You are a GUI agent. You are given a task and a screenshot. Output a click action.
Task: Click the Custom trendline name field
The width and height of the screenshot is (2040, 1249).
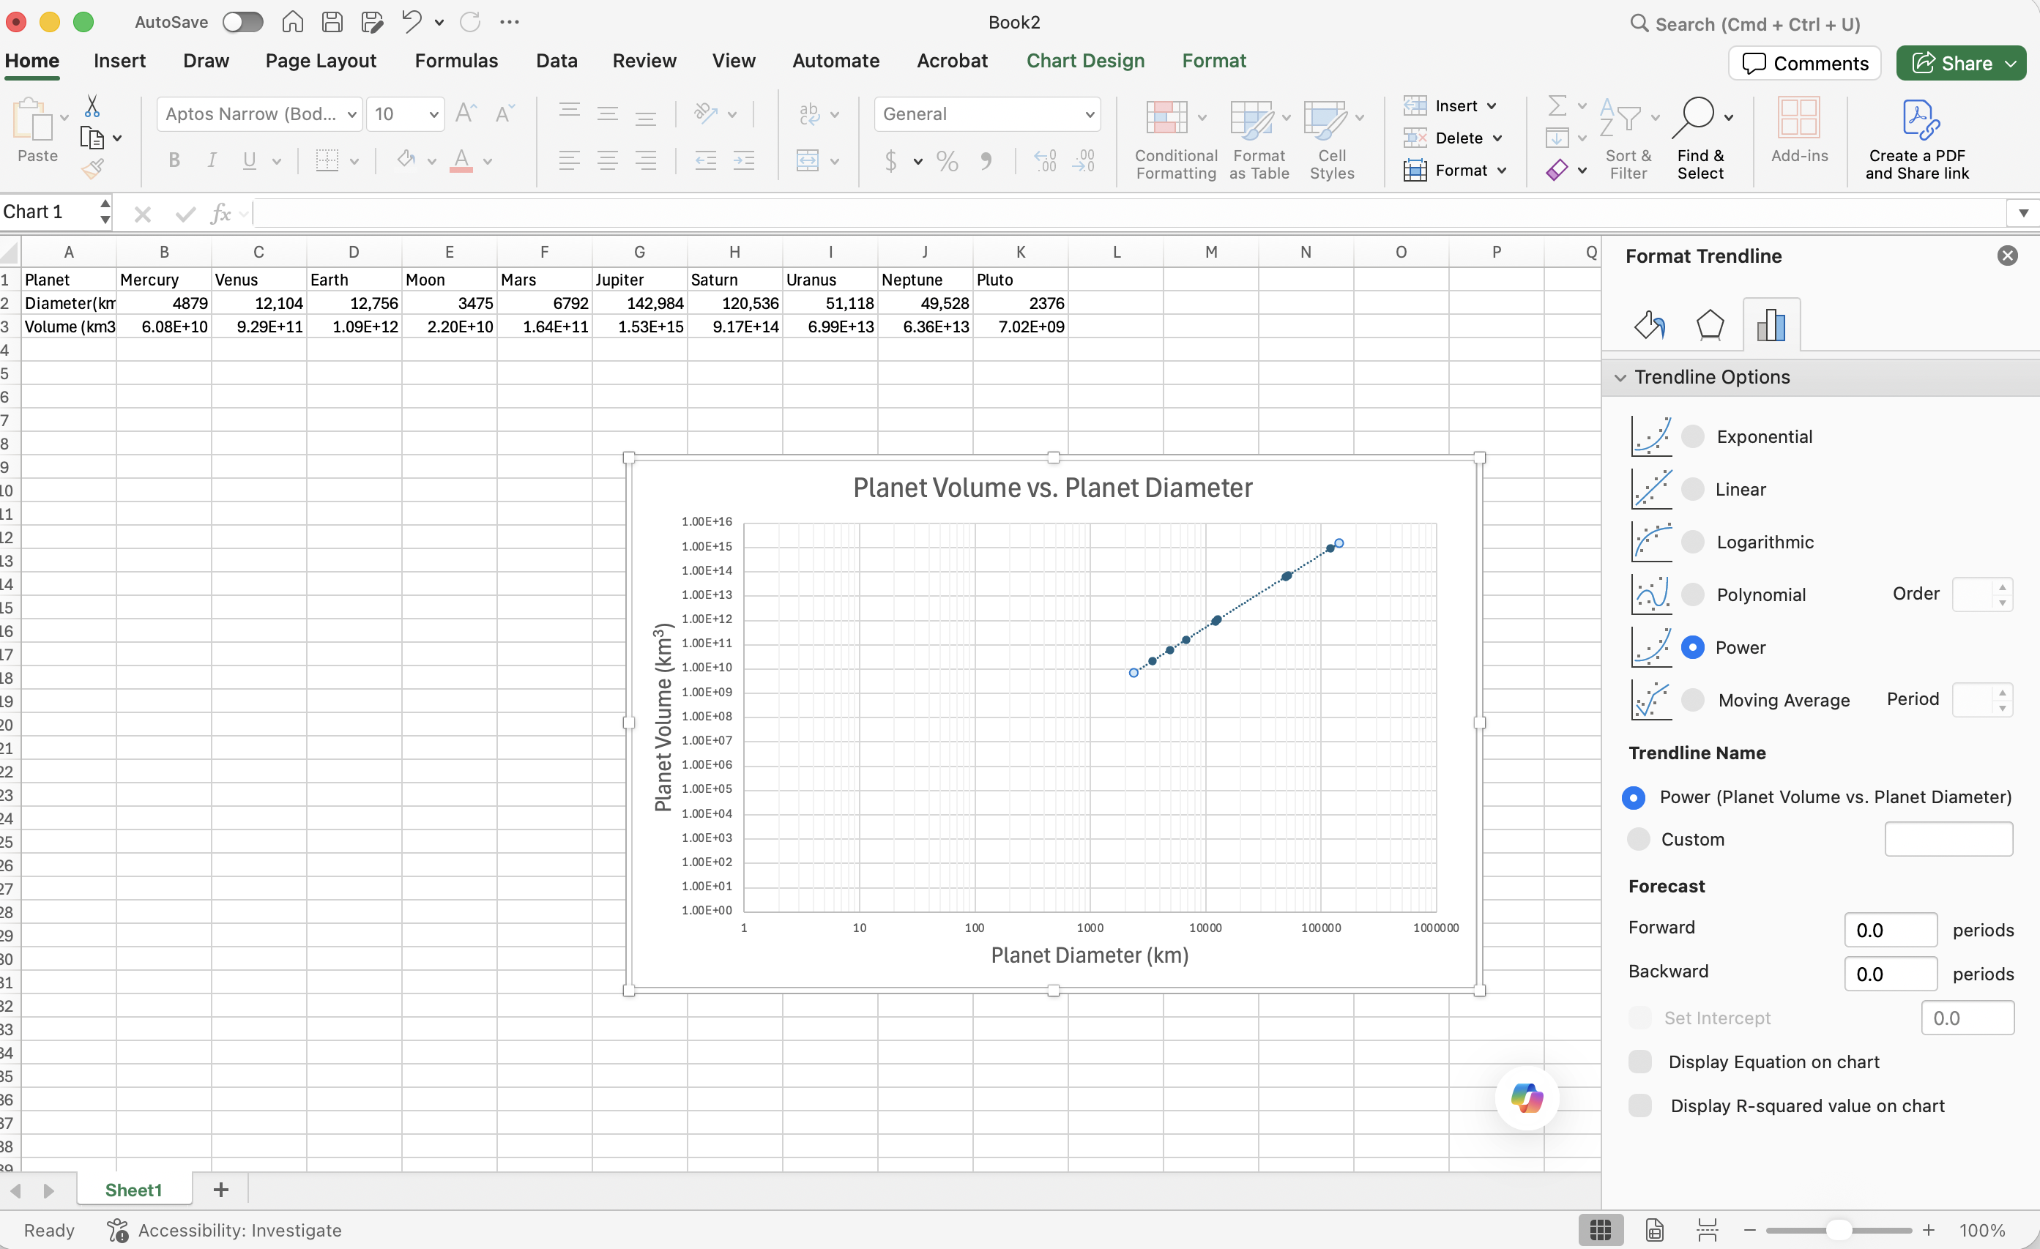1948,839
